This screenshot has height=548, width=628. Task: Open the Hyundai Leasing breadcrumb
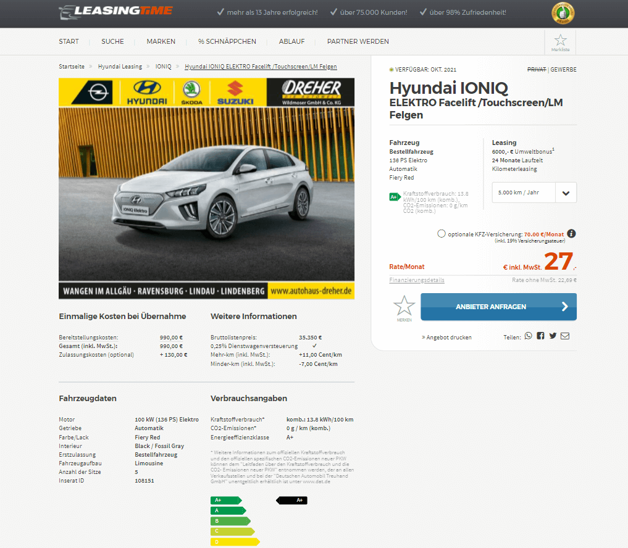pyautogui.click(x=120, y=67)
